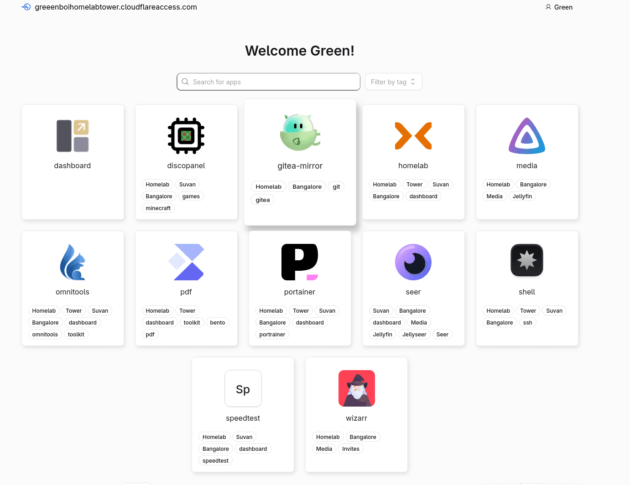This screenshot has width=630, height=485.
Task: Open the pdf app icon
Action: pyautogui.click(x=186, y=262)
